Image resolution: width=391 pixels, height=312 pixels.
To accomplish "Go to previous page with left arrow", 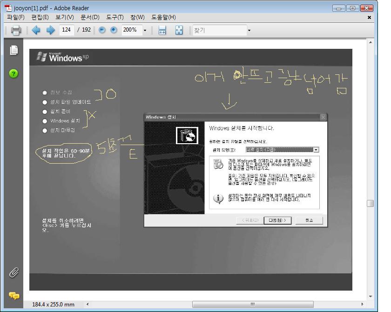I will (36, 30).
